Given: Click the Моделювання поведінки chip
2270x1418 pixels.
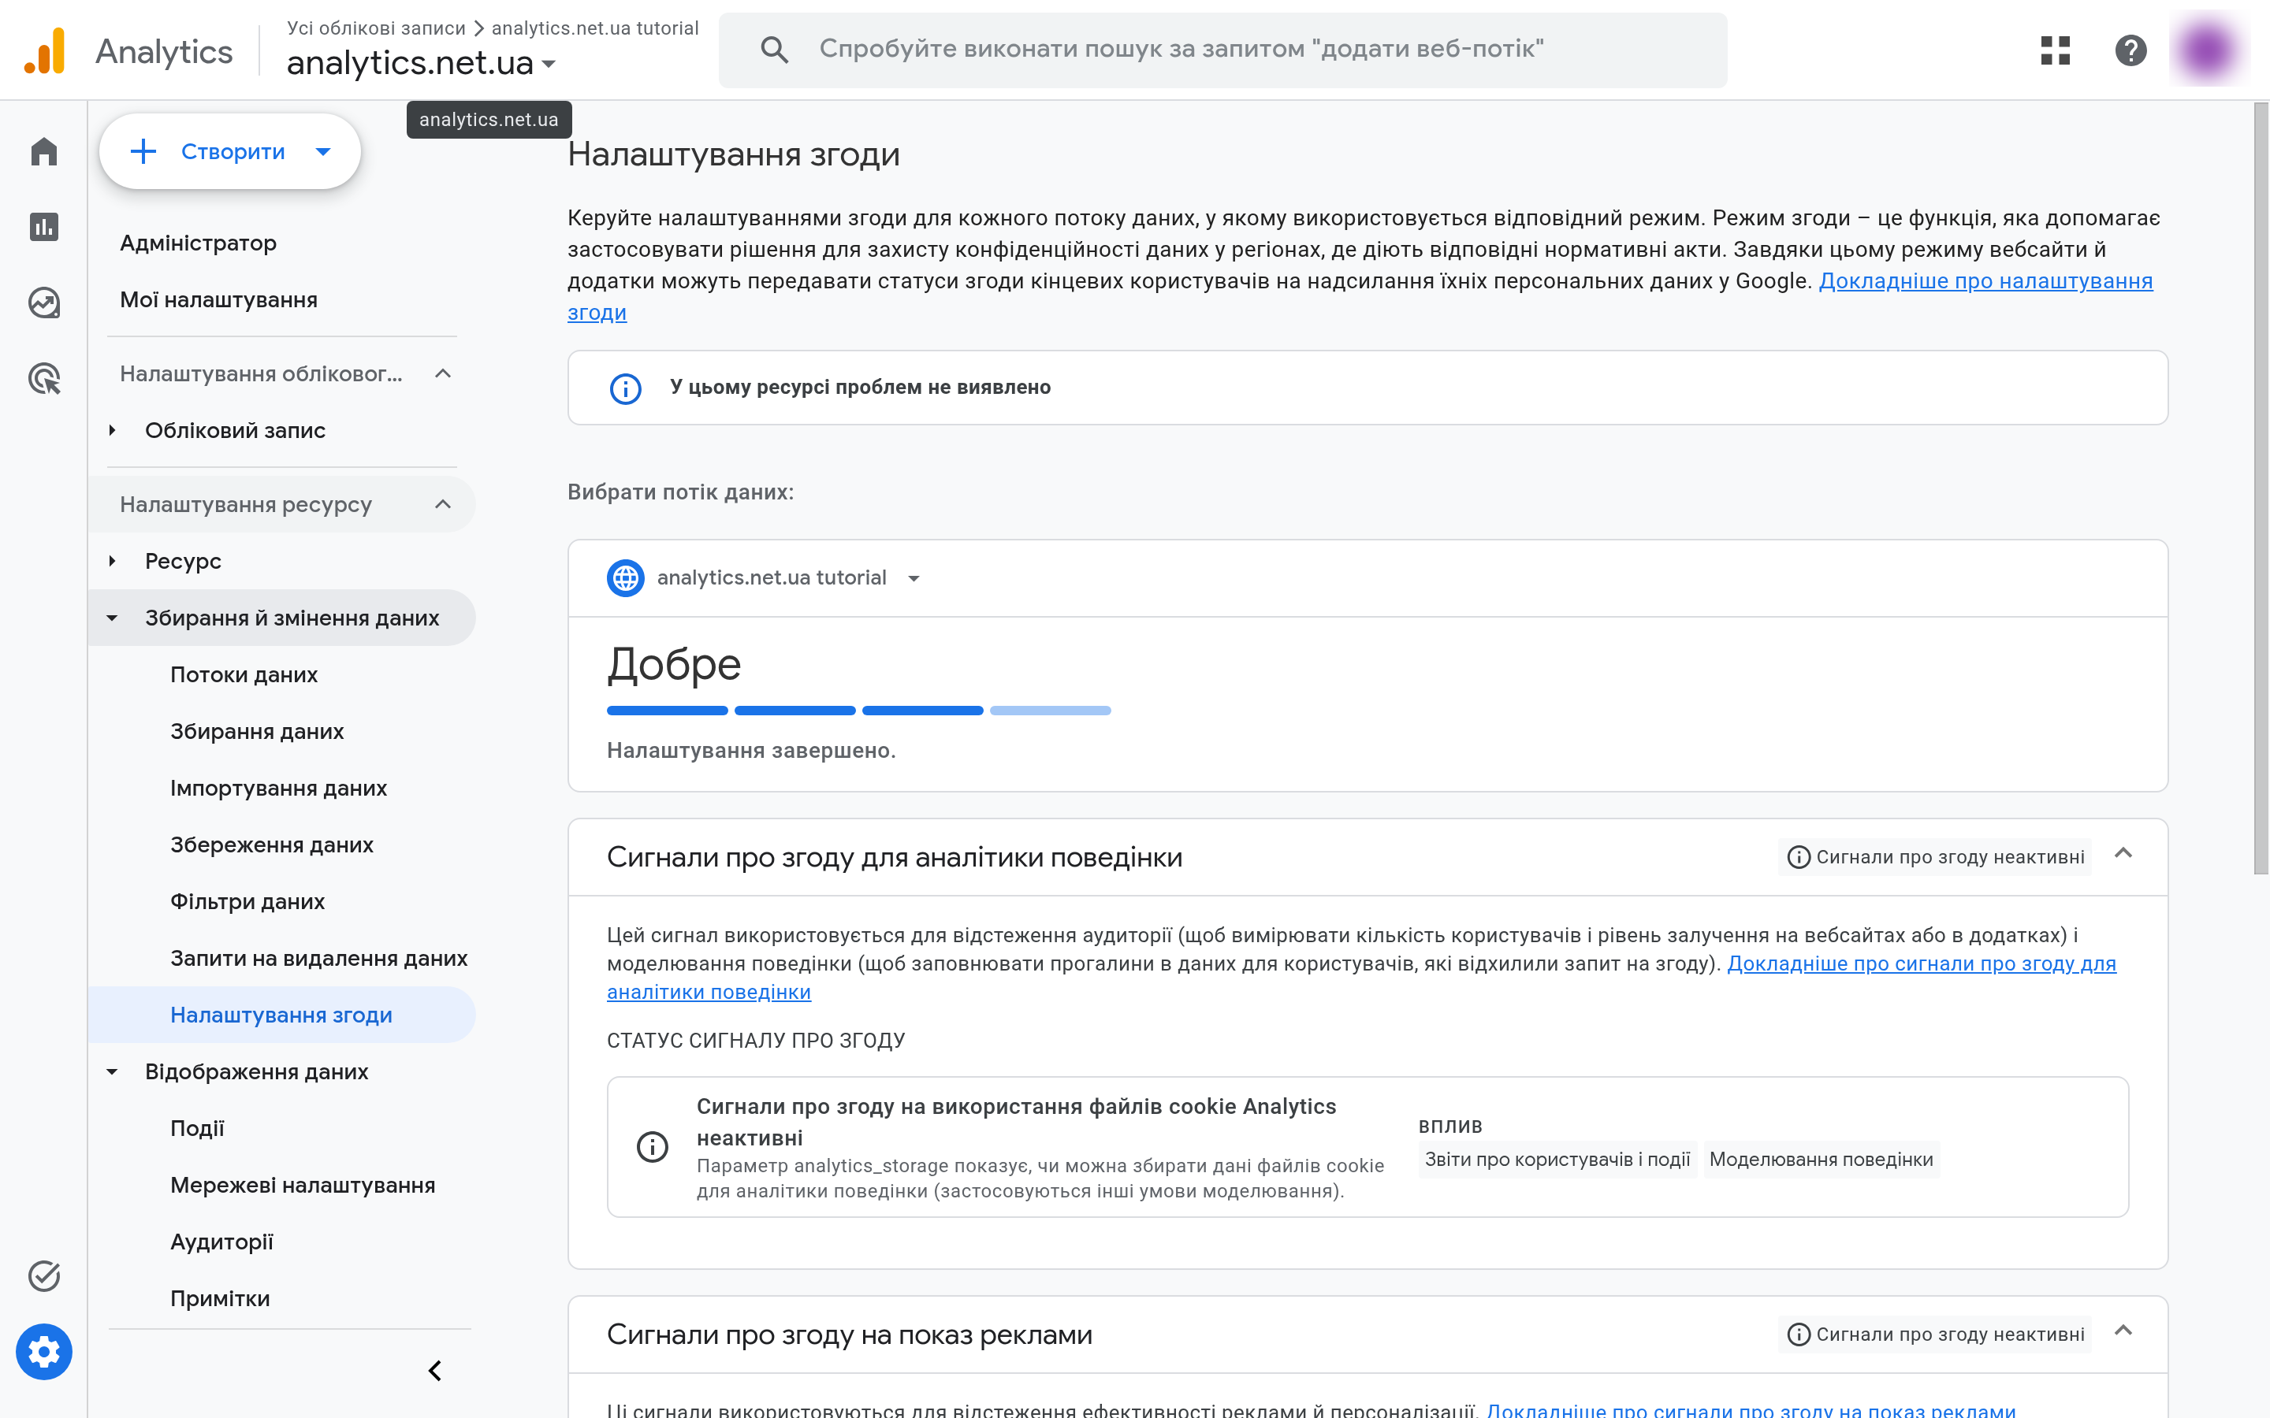Looking at the screenshot, I should 1821,1159.
